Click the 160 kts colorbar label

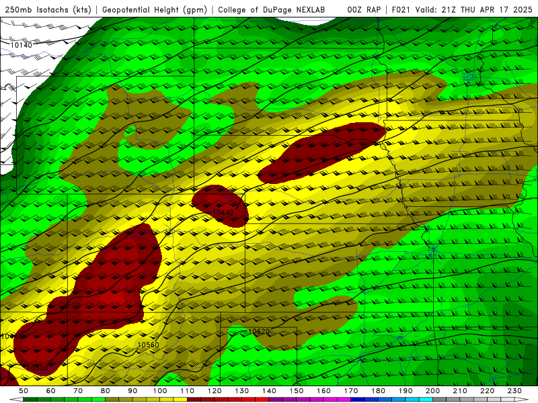pyautogui.click(x=324, y=391)
